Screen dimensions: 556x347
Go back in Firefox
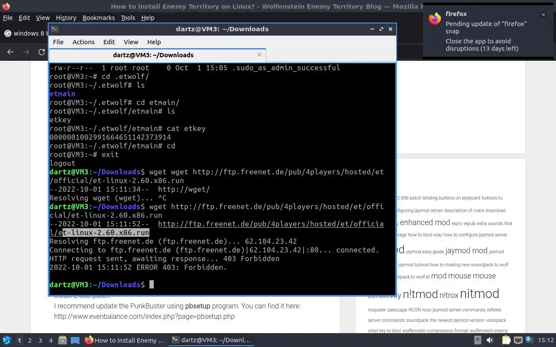pos(10,52)
